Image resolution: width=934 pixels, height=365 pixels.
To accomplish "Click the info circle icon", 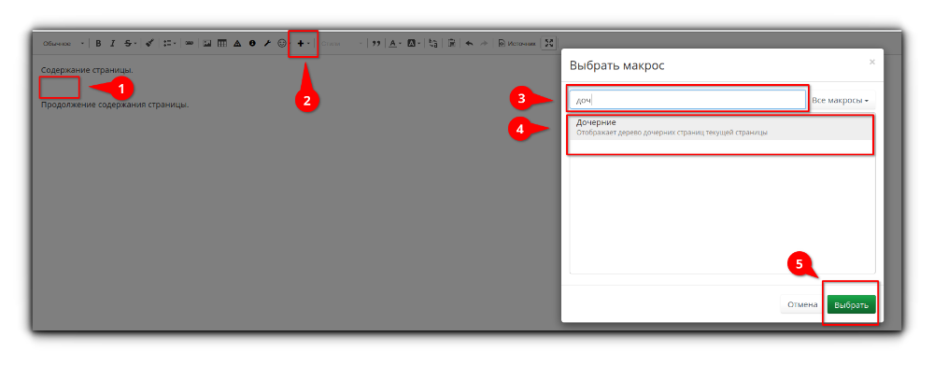I will (x=252, y=44).
